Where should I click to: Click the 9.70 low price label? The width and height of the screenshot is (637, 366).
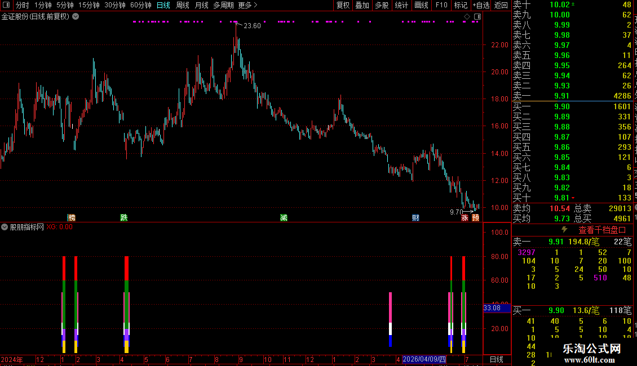(x=456, y=212)
